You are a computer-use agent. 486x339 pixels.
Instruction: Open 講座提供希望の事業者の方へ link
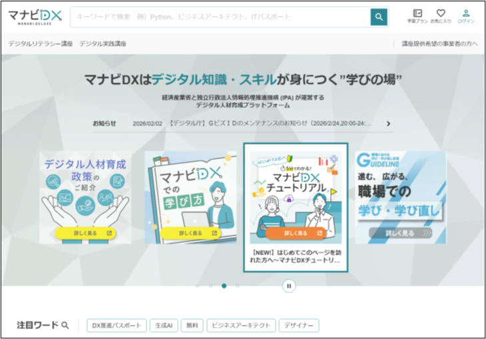pos(439,43)
